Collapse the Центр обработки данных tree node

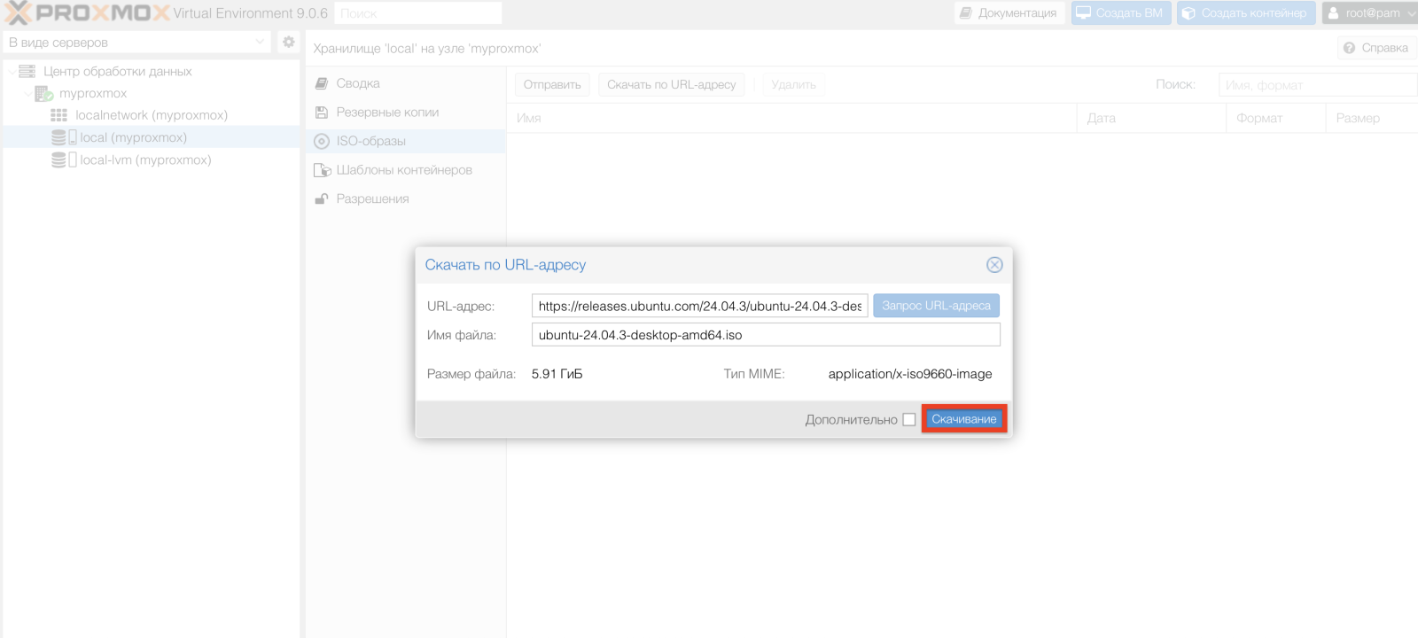click(12, 71)
